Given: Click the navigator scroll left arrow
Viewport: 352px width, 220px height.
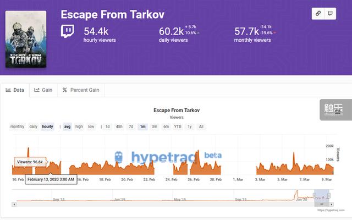Looking at the screenshot, I should 14,204.
